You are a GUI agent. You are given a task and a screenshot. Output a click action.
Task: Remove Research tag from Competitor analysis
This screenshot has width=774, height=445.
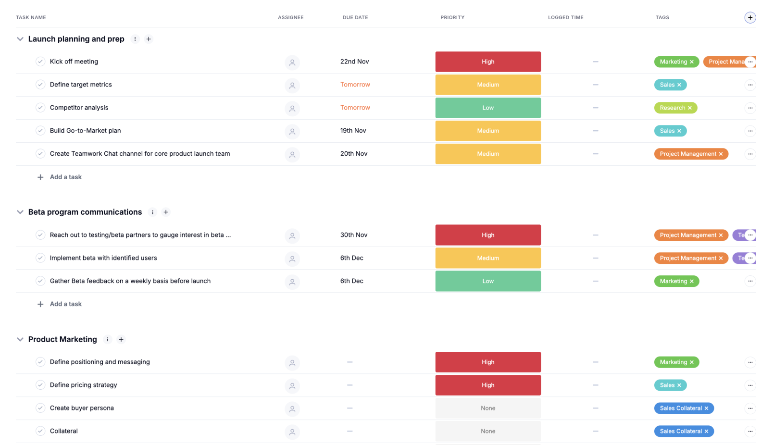coord(690,108)
